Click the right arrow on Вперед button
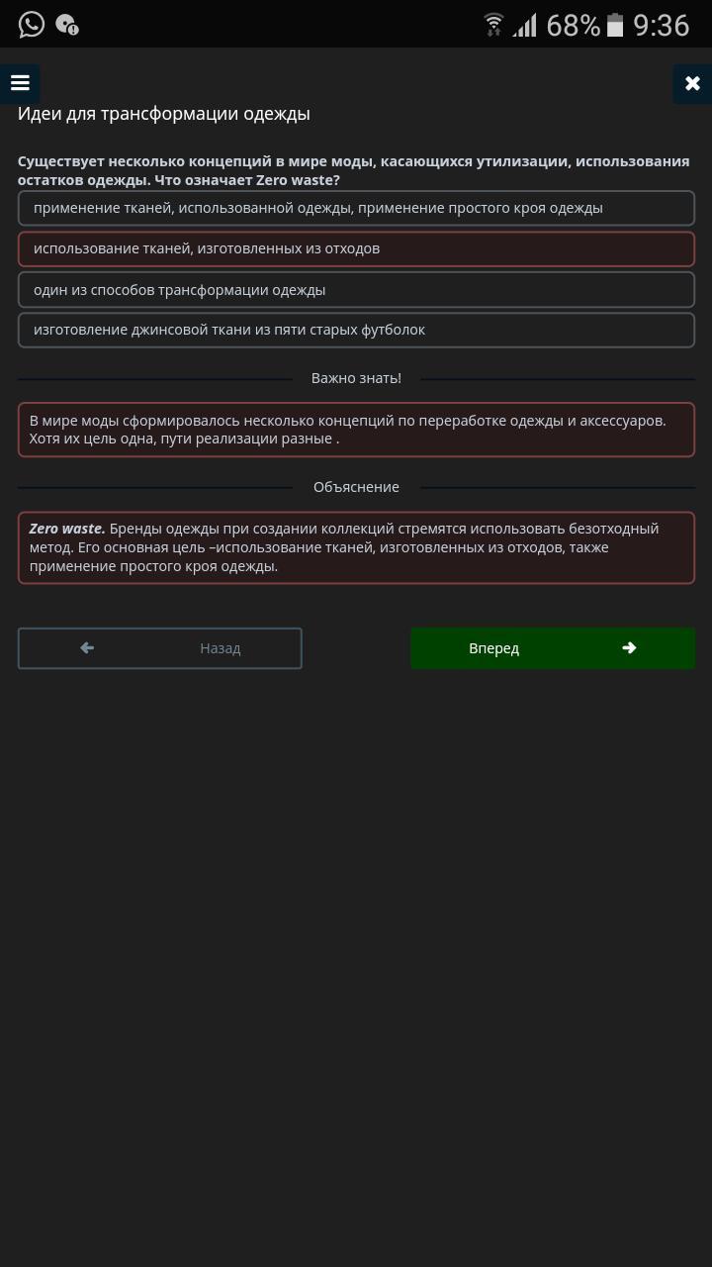The width and height of the screenshot is (712, 1267). (629, 647)
